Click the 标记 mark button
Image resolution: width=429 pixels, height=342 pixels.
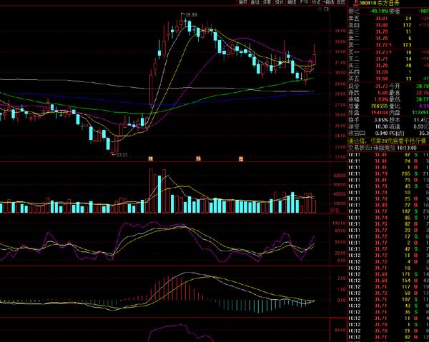316,2
